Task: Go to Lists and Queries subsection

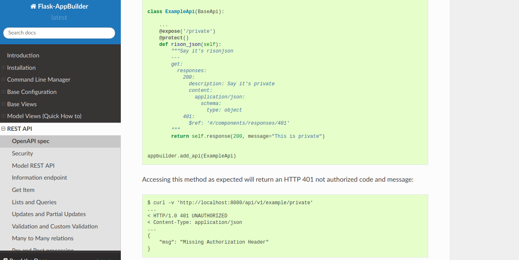Action: pyautogui.click(x=34, y=202)
